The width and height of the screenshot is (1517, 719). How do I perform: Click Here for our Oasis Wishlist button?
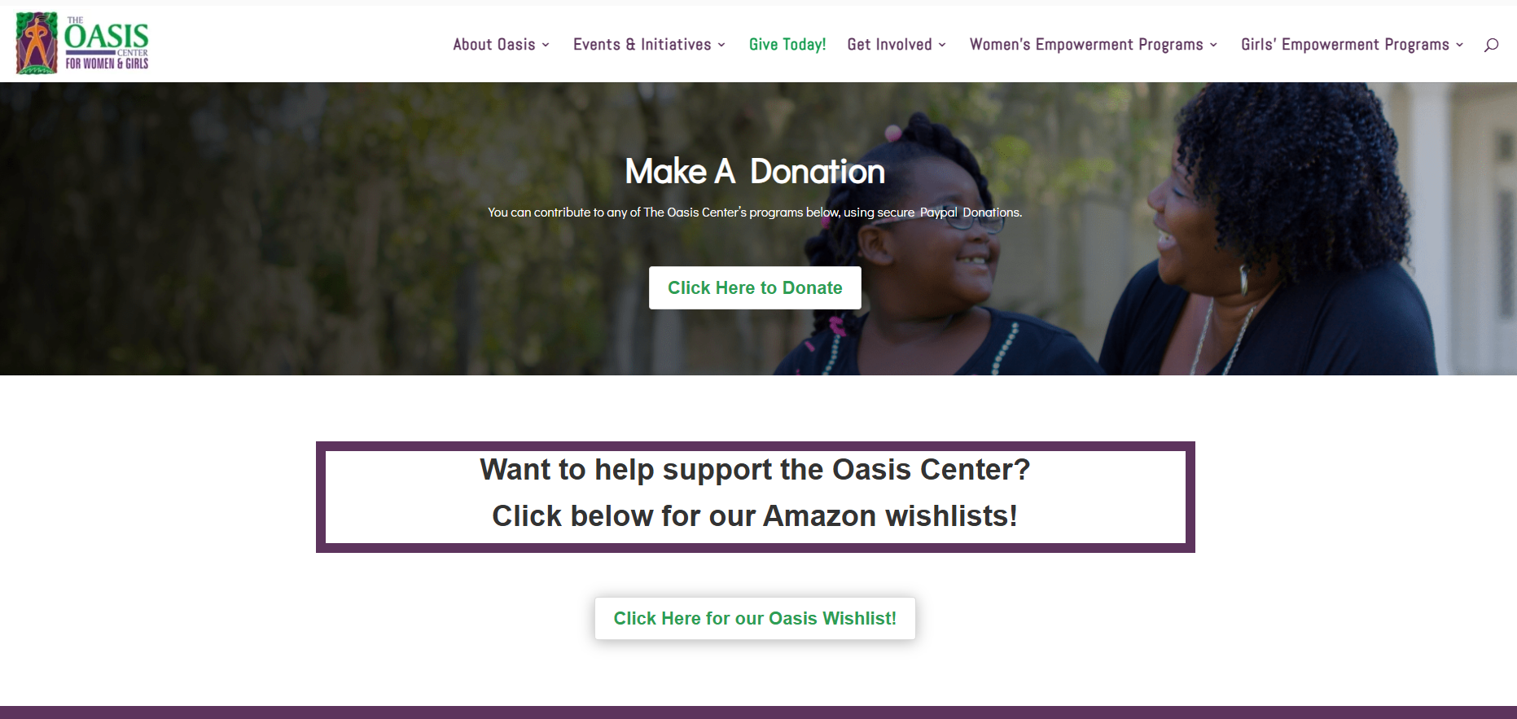[755, 618]
